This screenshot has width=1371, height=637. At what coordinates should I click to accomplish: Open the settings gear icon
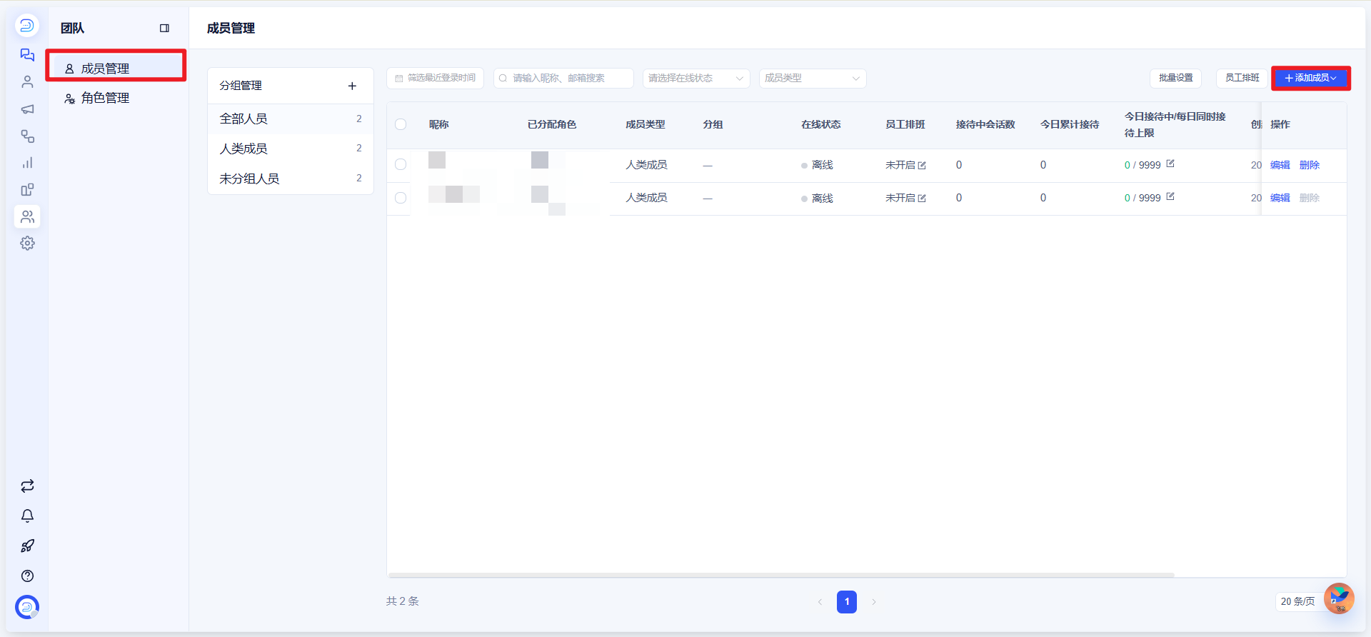click(27, 244)
